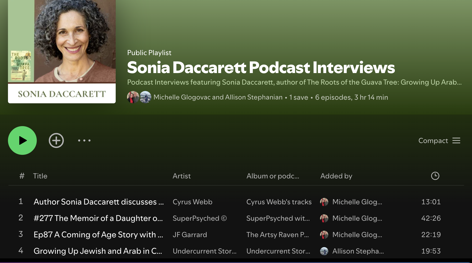Open artist JF Garrard
This screenshot has width=472, height=263.
tap(190, 235)
